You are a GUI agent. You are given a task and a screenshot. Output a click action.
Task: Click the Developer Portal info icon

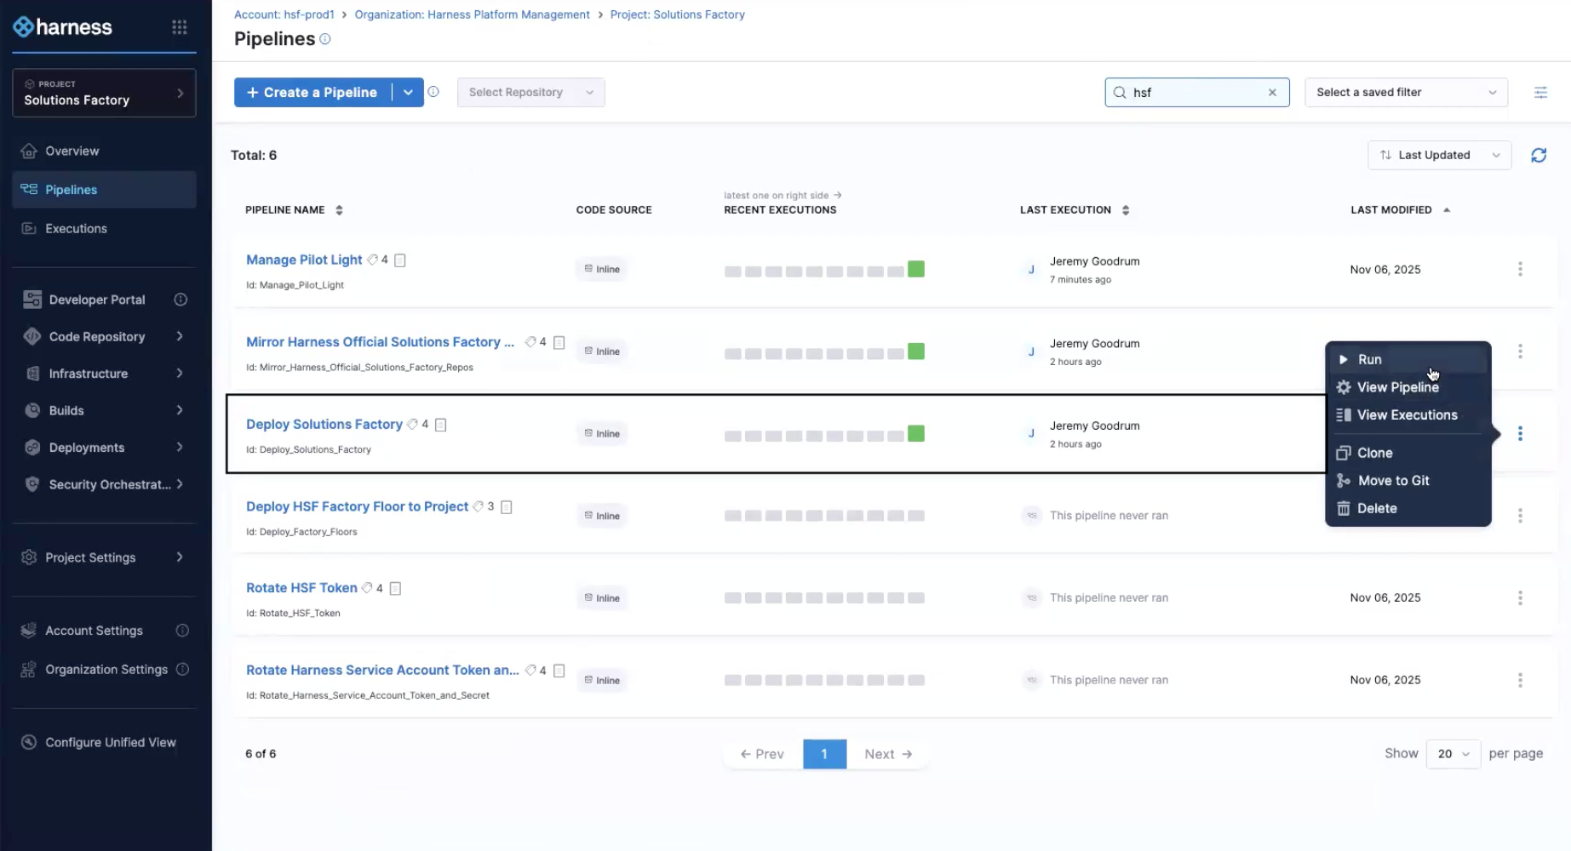pos(181,300)
